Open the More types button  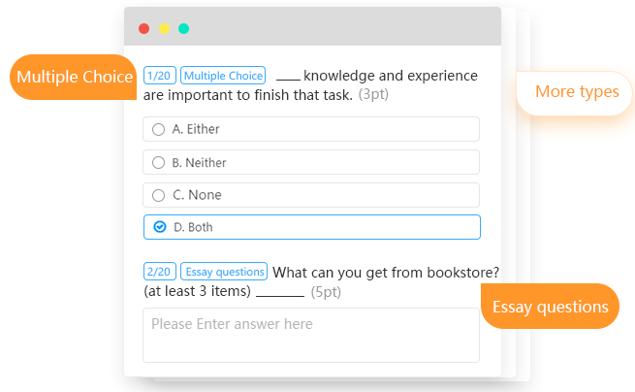point(576,92)
